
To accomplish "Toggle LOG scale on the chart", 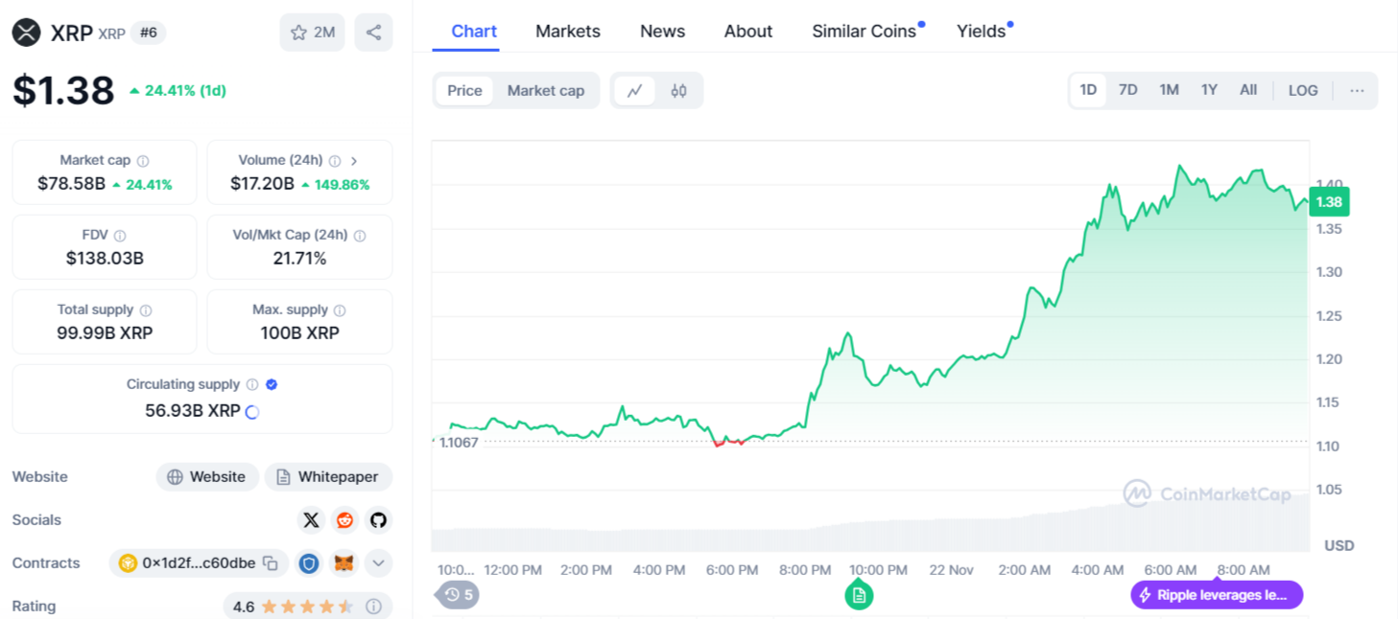I will pyautogui.click(x=1303, y=90).
